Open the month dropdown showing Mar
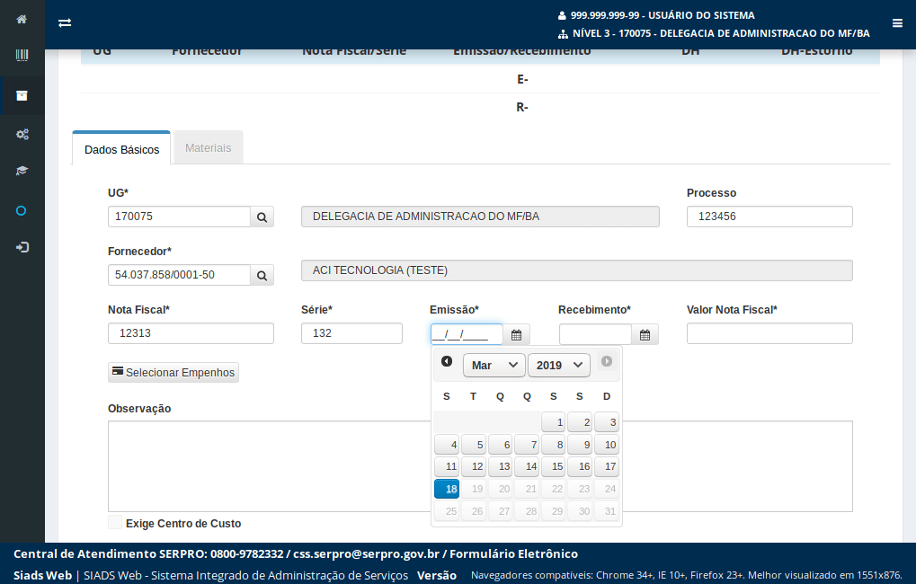916x584 pixels. pos(494,365)
